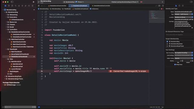The width and height of the screenshot is (194, 109).
Task: Open the Line Endings dropdown
Action: [184, 55]
